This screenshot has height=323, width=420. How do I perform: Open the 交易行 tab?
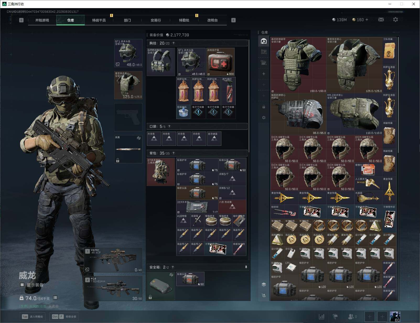(156, 20)
